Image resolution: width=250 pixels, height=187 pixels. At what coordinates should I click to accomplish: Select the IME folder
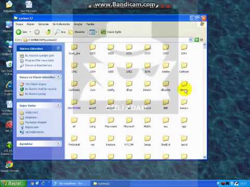(166, 104)
